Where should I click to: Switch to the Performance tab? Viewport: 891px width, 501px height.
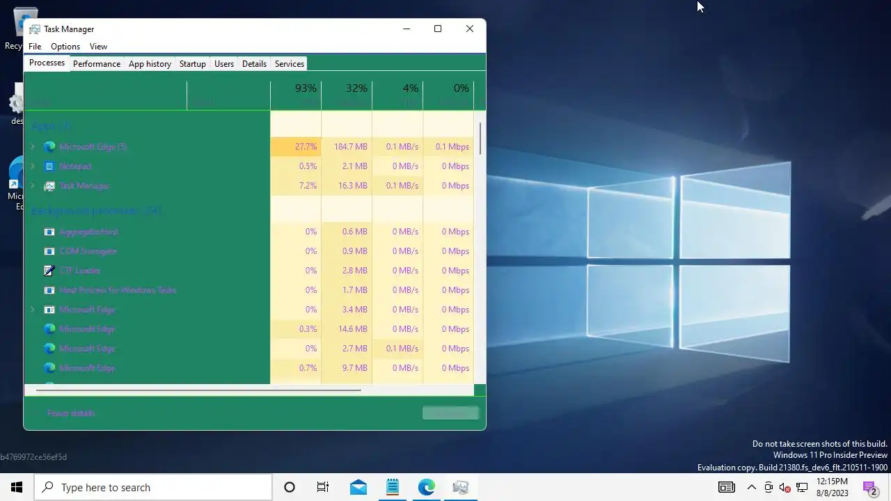(97, 64)
